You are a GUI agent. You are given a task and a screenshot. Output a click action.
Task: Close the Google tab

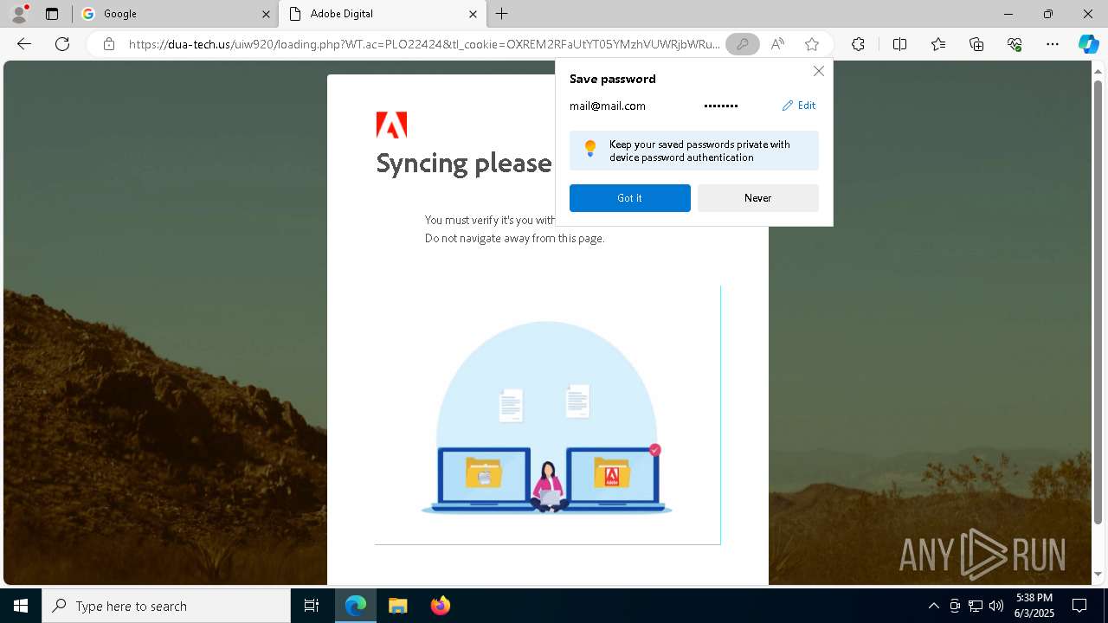click(x=266, y=14)
